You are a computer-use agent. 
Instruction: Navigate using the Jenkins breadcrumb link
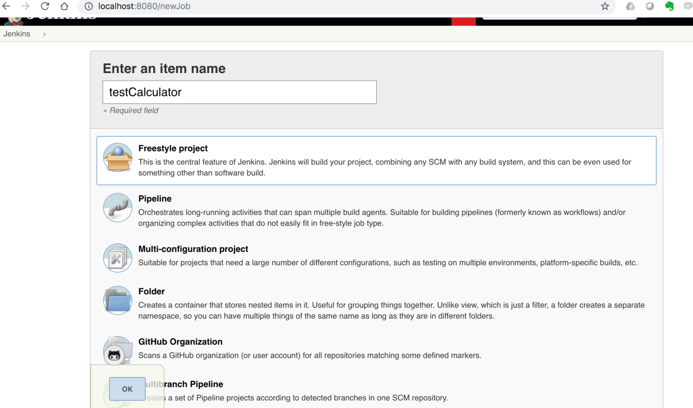pyautogui.click(x=16, y=34)
